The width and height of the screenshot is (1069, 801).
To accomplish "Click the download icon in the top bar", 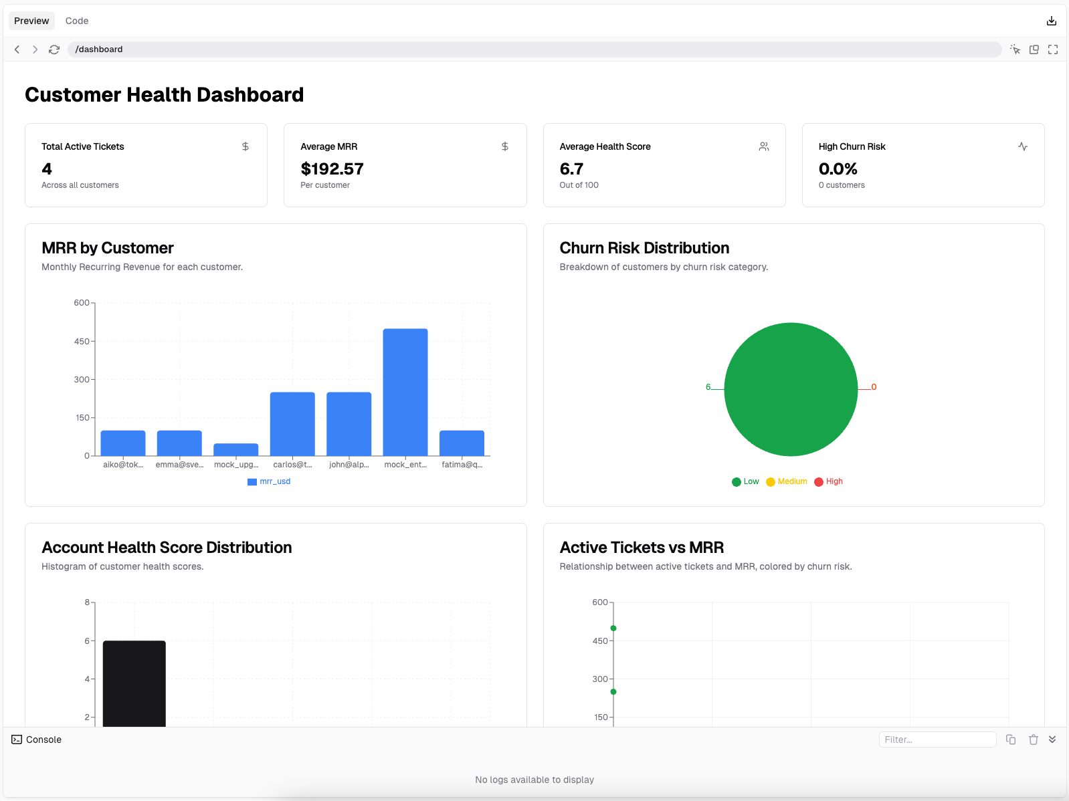I will (1052, 21).
